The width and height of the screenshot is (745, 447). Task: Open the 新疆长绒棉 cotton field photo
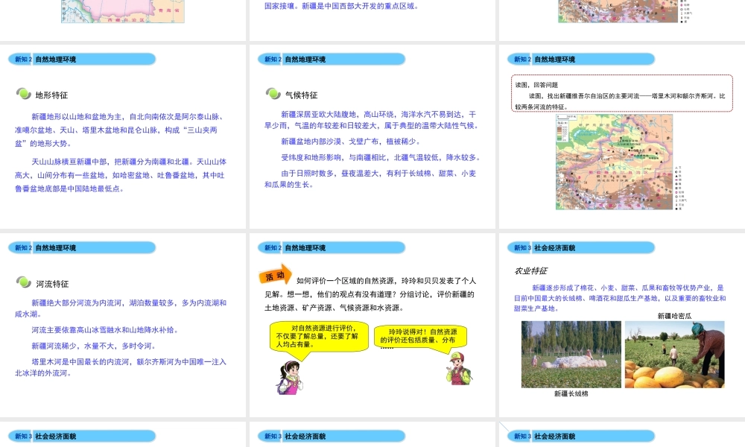coord(571,355)
